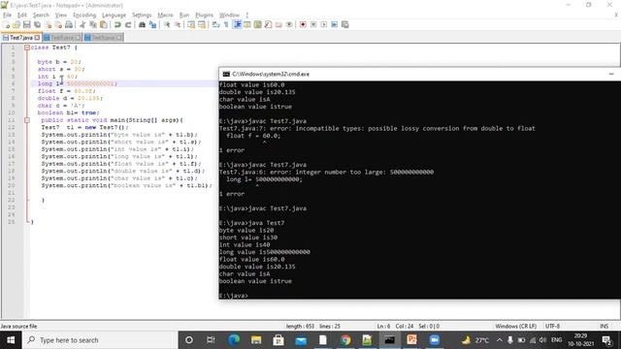Viewport: 621px width, 349px height.
Task: Open the Run menu
Action: [184, 16]
